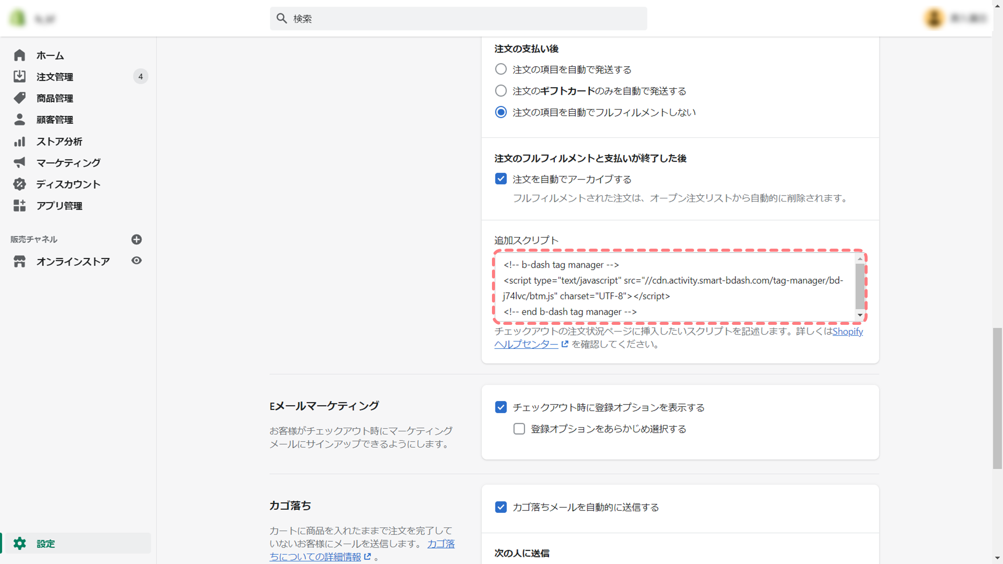Click the user avatar at top right

pos(934,19)
